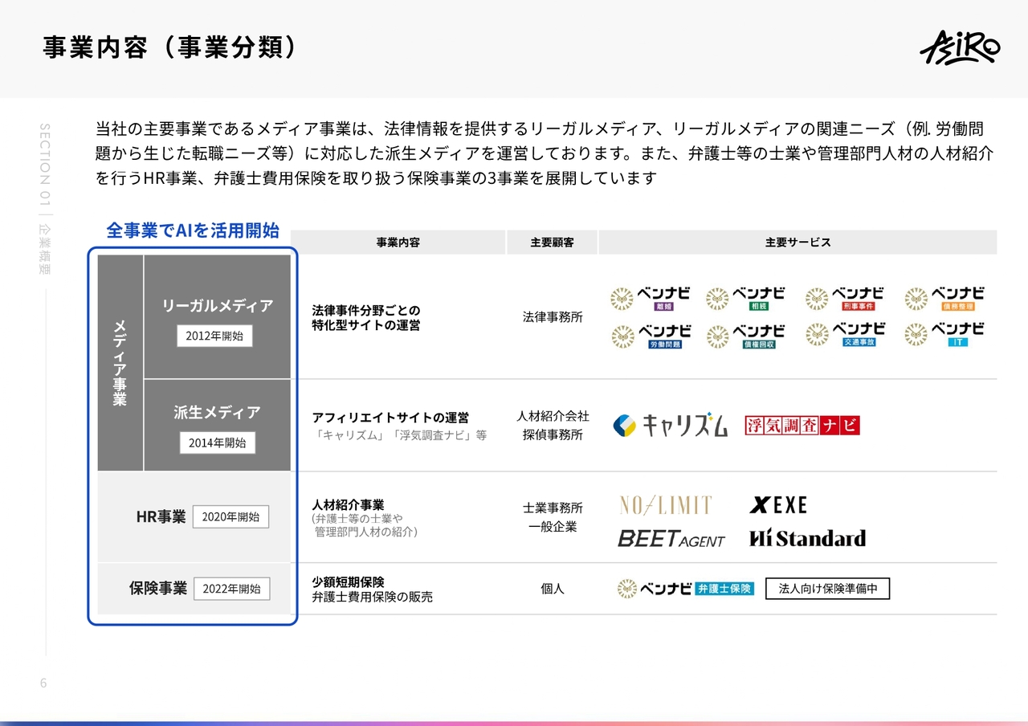Click the Hi Standard logo

tap(807, 538)
